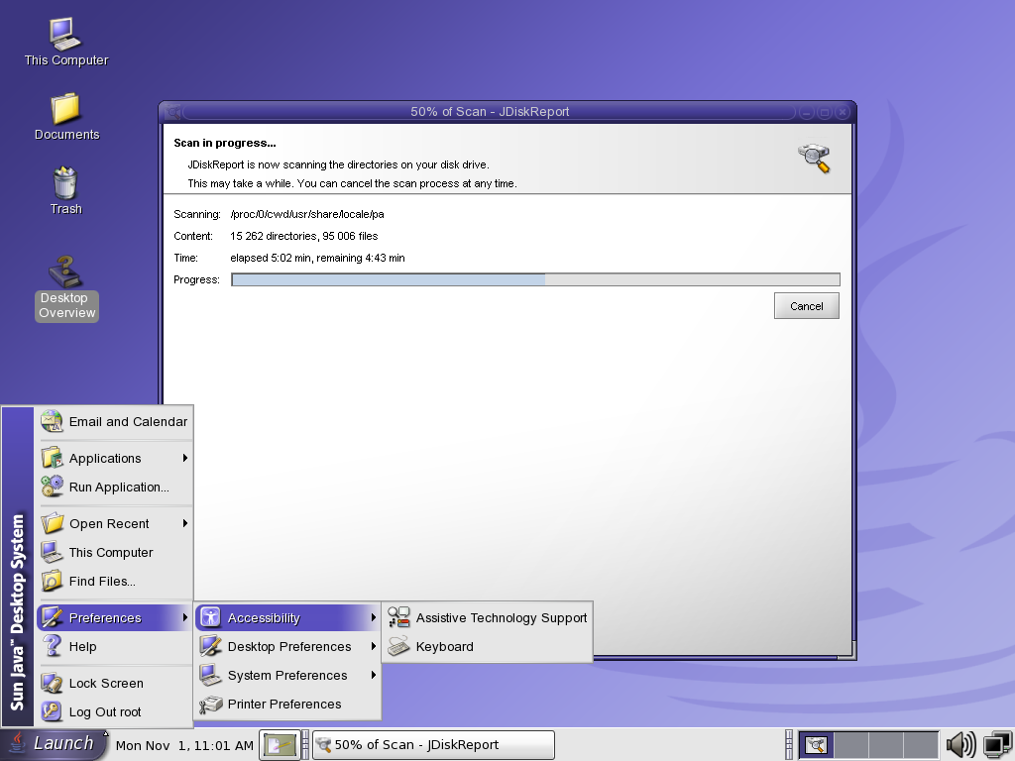Click the Open Recent folder icon
This screenshot has width=1015, height=761.
(x=52, y=523)
